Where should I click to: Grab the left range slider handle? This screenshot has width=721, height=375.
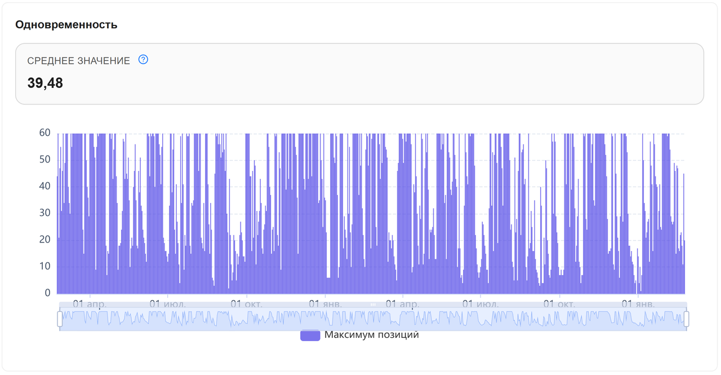coord(60,319)
